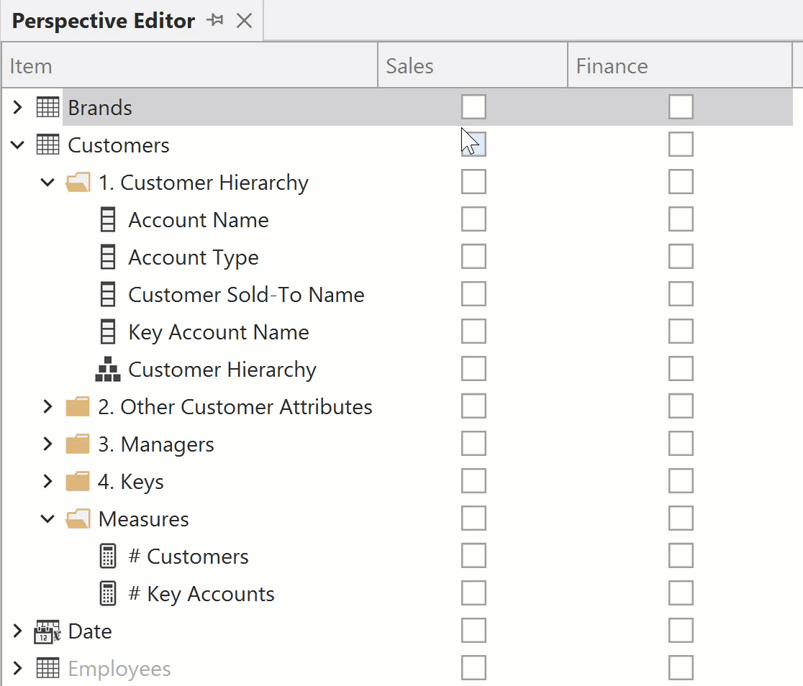This screenshot has height=686, width=803.
Task: Click the pin icon on the Perspective Editor panel
Action: 216,21
